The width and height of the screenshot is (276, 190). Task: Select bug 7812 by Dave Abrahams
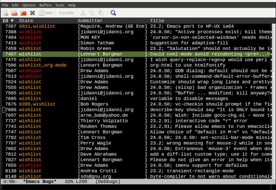pos(137,154)
